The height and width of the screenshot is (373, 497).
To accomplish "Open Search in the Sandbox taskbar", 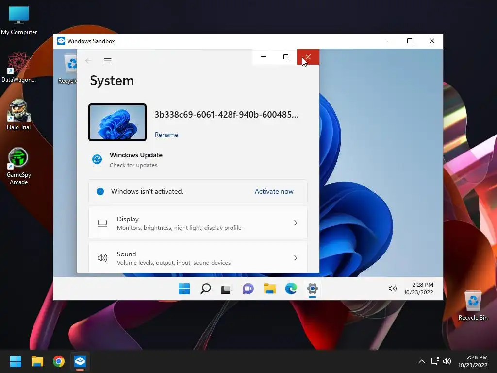I will click(206, 288).
